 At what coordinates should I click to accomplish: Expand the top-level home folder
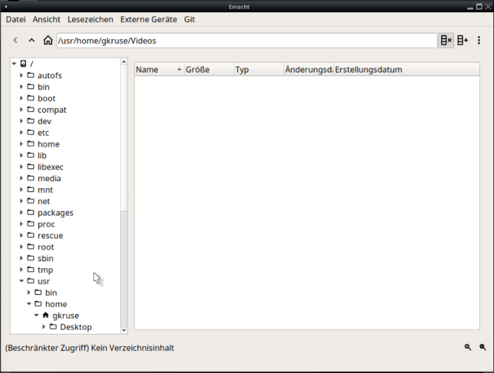(x=21, y=144)
